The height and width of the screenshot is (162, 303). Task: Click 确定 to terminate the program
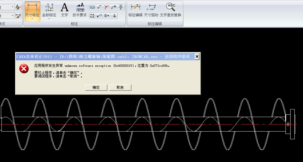[96, 88]
